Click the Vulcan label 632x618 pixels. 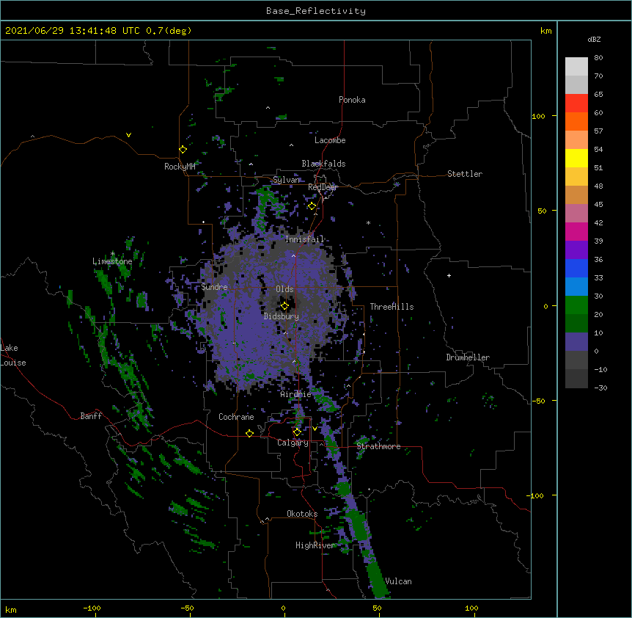coord(399,581)
